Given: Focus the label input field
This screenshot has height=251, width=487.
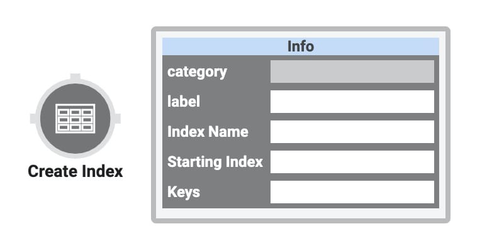Looking at the screenshot, I should (x=352, y=102).
